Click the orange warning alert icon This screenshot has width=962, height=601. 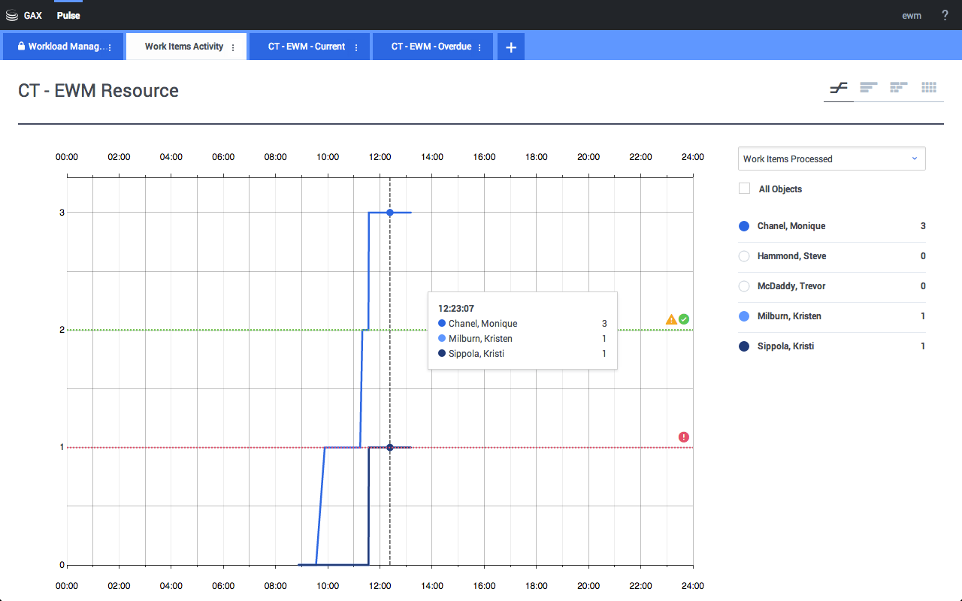[671, 319]
